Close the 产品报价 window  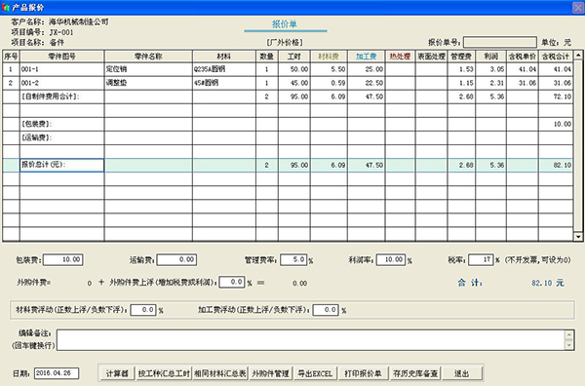point(578,7)
